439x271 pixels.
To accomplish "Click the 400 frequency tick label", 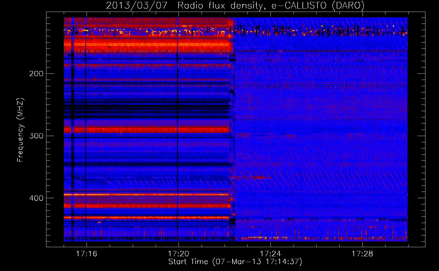I will point(36,198).
